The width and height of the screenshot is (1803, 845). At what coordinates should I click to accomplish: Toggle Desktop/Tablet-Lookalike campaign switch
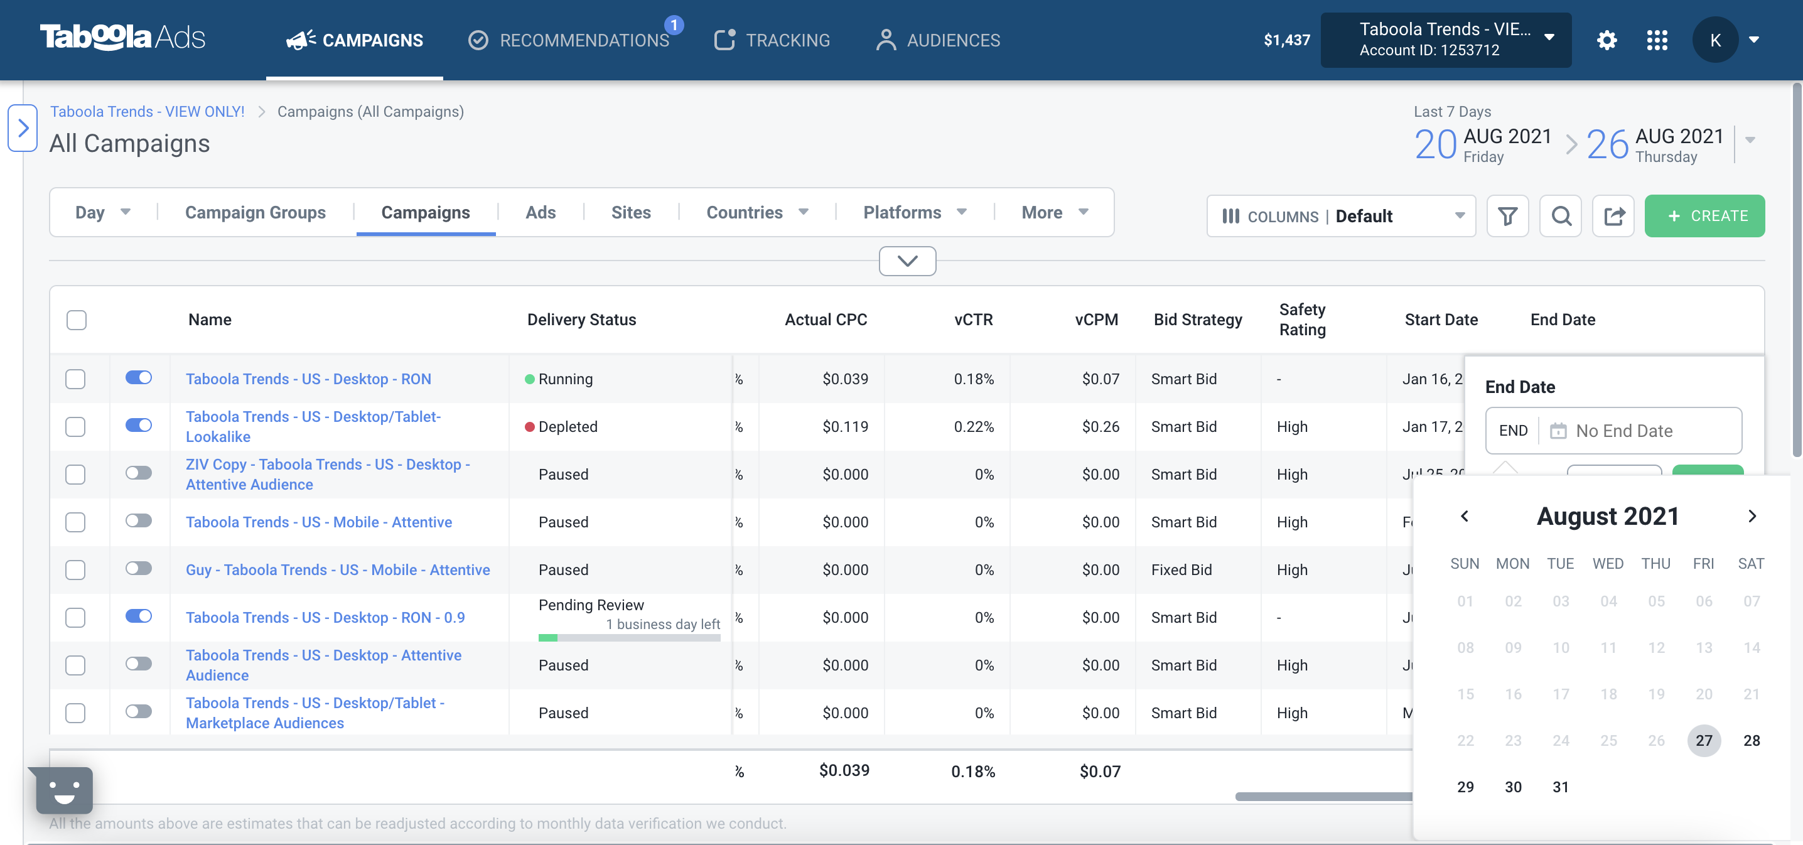tap(139, 425)
